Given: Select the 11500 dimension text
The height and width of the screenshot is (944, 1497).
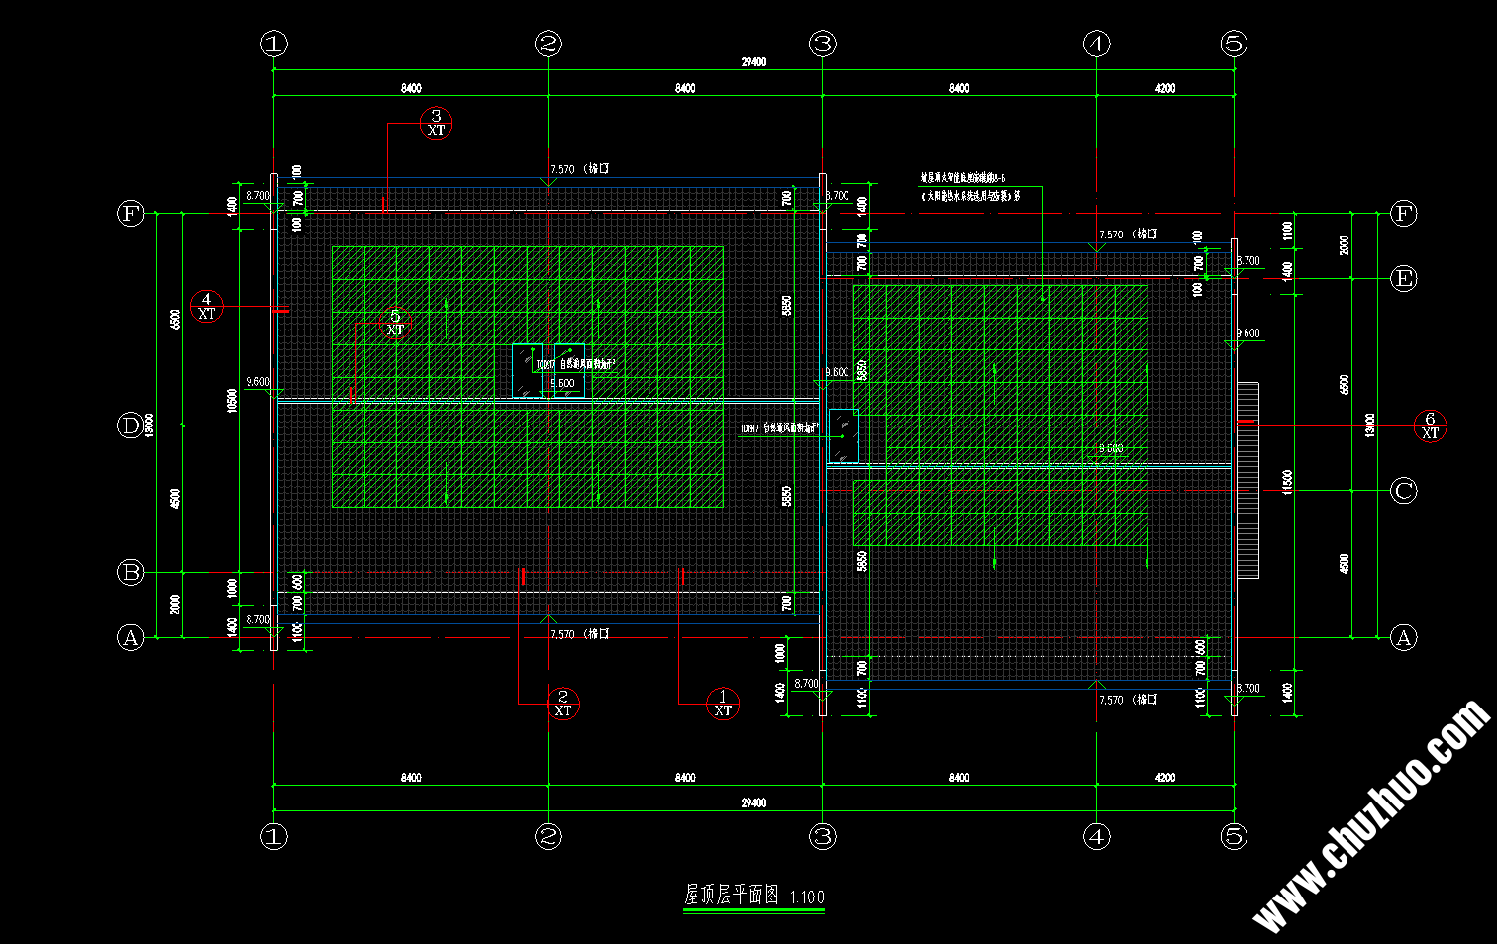Looking at the screenshot, I should coord(1287,483).
